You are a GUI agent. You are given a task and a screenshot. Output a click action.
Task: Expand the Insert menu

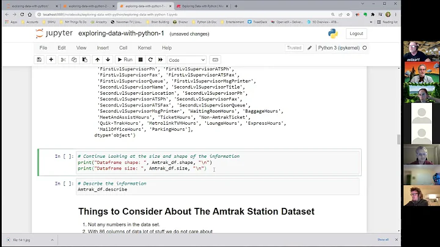[103, 48]
